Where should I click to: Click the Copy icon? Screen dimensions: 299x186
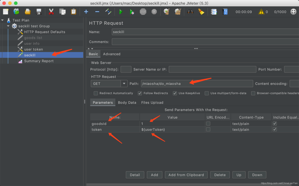tap(62, 12)
